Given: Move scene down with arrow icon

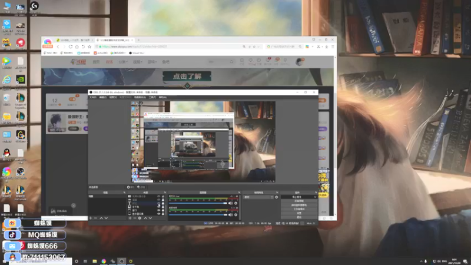Looking at the screenshot, I should tap(106, 218).
